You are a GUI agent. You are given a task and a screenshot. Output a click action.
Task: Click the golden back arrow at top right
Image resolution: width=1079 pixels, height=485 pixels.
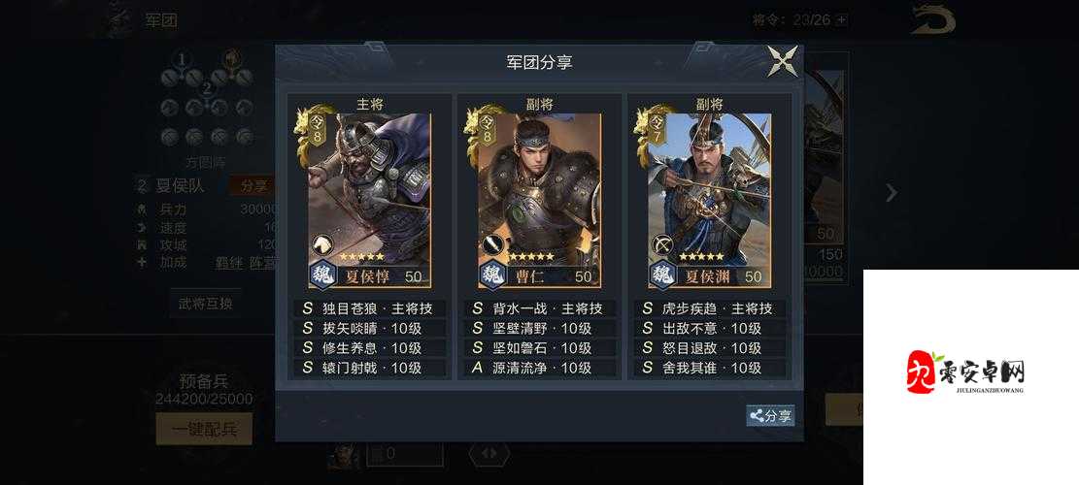click(932, 19)
